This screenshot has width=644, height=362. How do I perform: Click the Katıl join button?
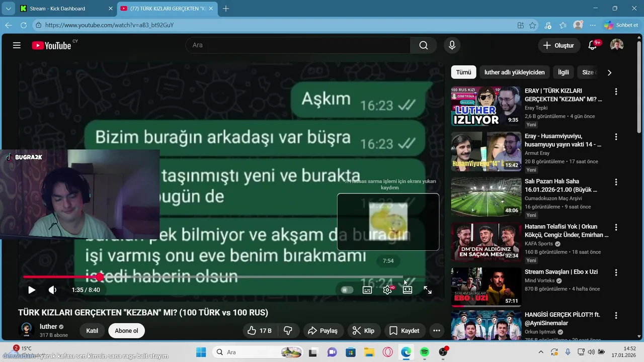tap(92, 330)
